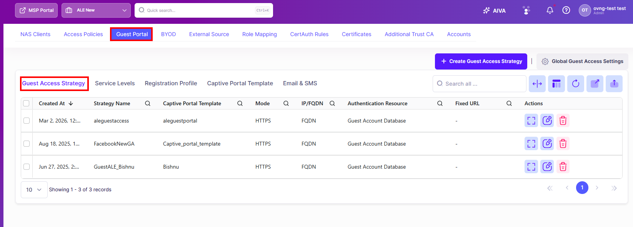Select the Guest Portal tab
Viewport: 633px width, 227px height.
pos(132,34)
